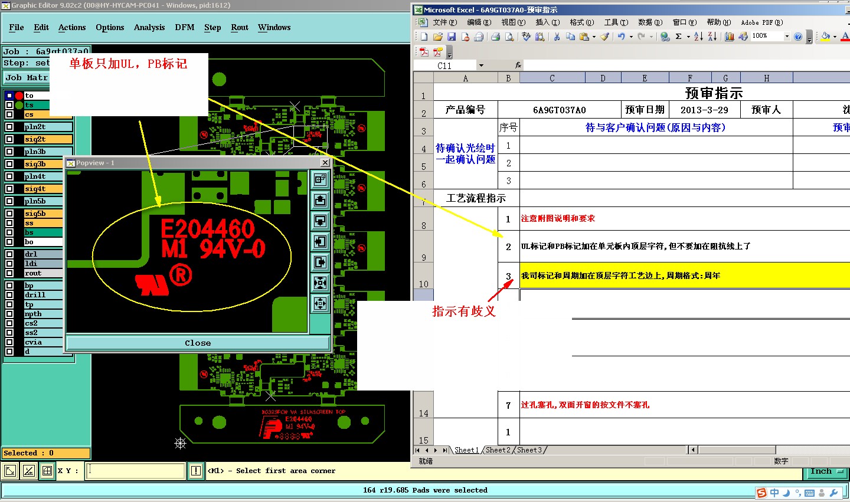The width and height of the screenshot is (850, 502).
Task: Click Copy icon in Excel toolbar
Action: click(570, 37)
